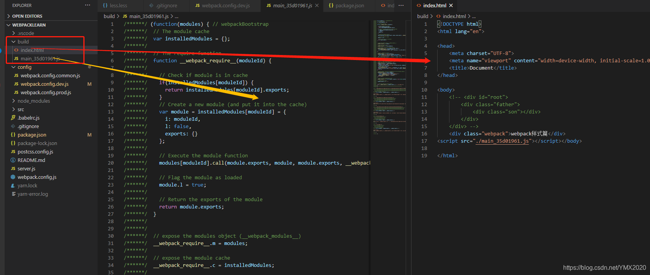Open the yarn-error.log file
Viewport: 650px width, 275px height.
point(51,194)
